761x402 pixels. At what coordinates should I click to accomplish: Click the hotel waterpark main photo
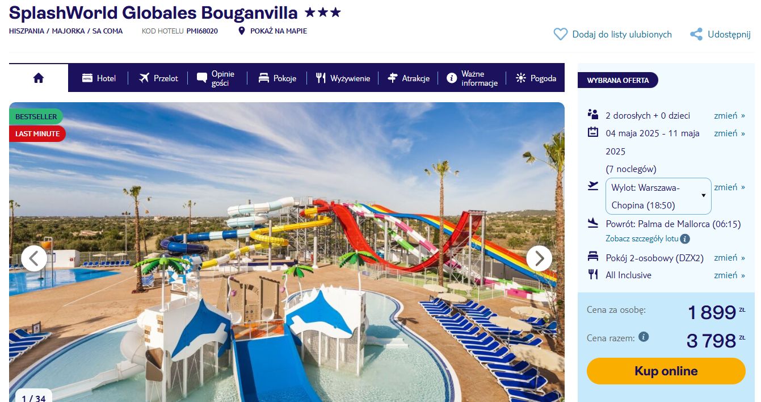pos(287,252)
